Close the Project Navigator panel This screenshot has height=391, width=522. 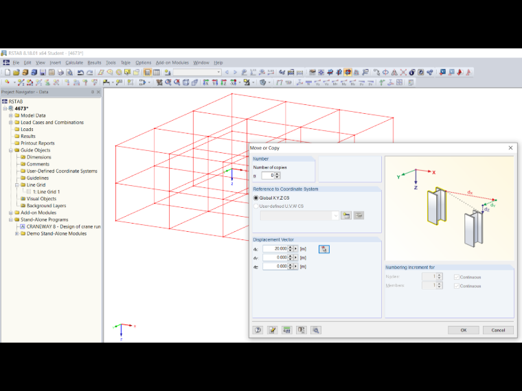(x=98, y=92)
